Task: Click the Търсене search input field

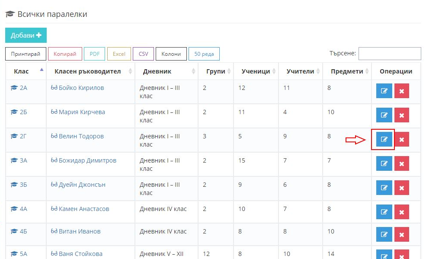Action: (x=389, y=54)
